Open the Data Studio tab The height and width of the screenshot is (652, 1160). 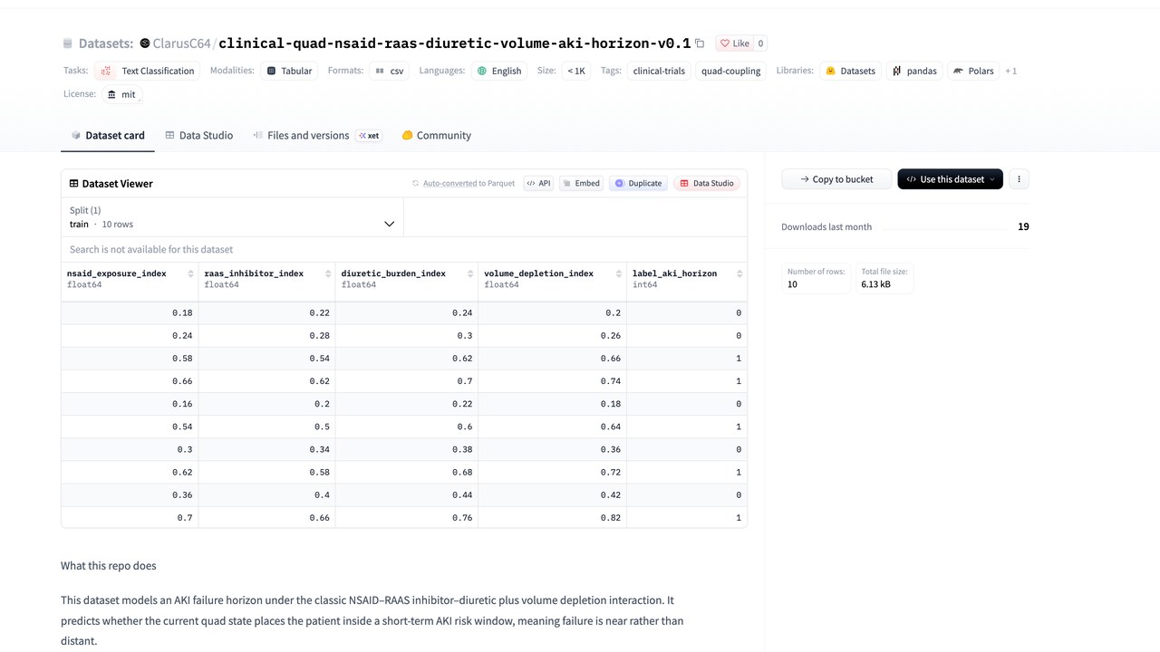point(199,136)
